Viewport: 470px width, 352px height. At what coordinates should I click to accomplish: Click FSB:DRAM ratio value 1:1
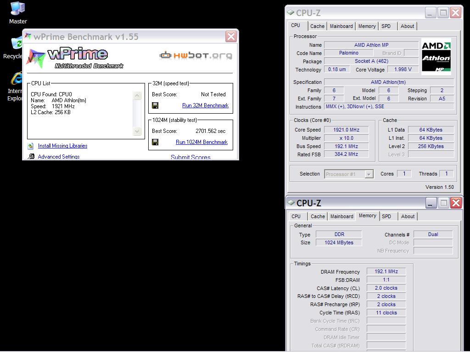tap(386, 280)
